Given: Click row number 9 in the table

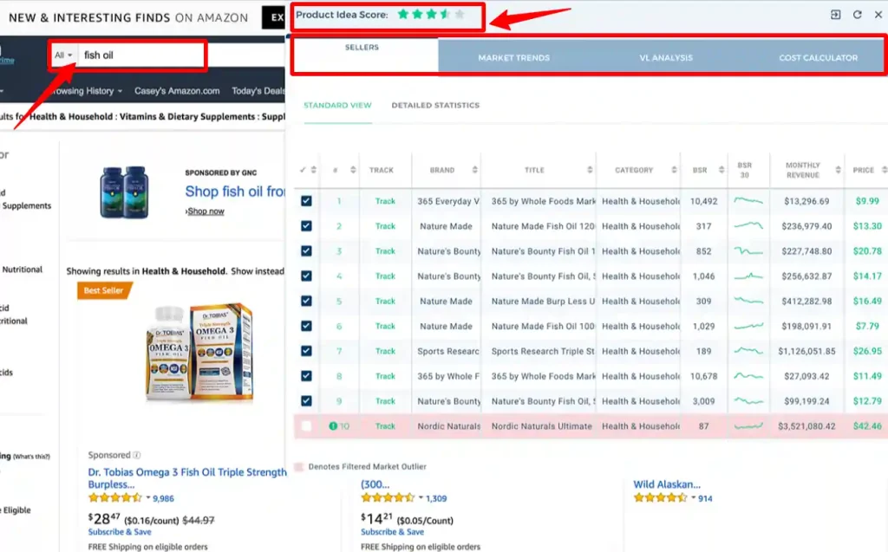Looking at the screenshot, I should click(x=339, y=401).
